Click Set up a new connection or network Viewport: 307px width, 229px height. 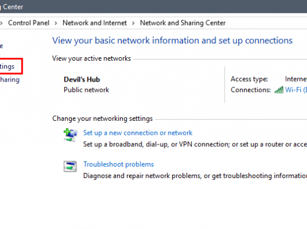pos(138,133)
